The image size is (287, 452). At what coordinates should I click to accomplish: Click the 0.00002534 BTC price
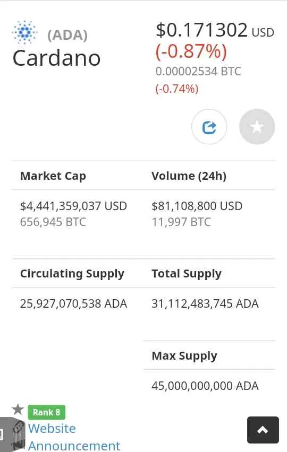point(198,72)
